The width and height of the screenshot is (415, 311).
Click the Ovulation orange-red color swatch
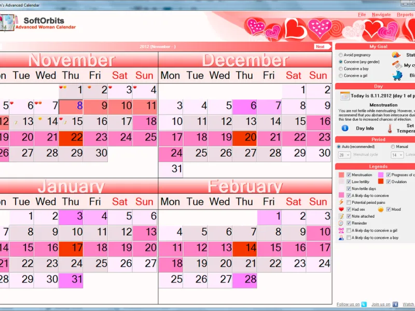[381, 181]
